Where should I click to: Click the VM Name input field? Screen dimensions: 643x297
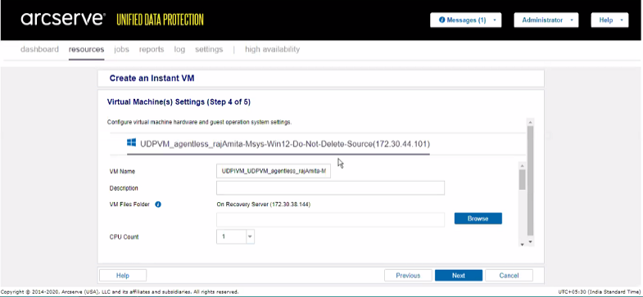(x=273, y=171)
